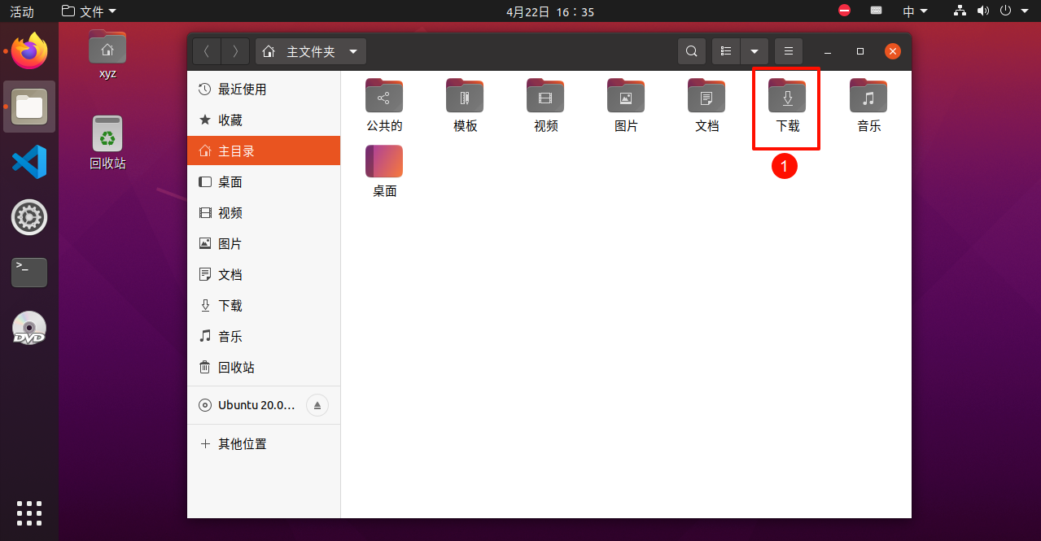Click the keyboard indicator icon
The image size is (1041, 541).
click(877, 11)
